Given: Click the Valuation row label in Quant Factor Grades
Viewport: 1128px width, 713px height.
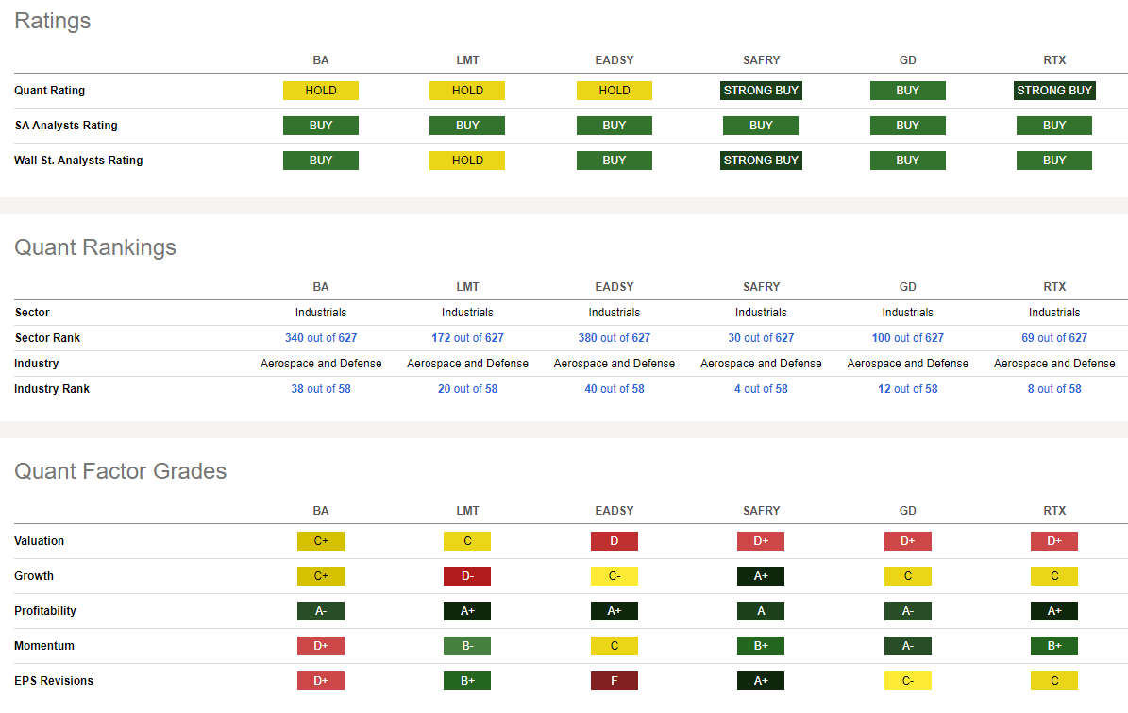Looking at the screenshot, I should (x=40, y=541).
